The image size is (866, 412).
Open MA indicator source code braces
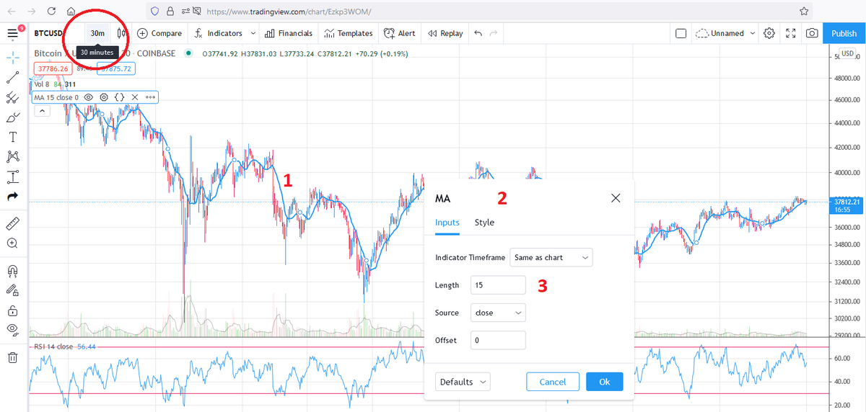coord(120,97)
